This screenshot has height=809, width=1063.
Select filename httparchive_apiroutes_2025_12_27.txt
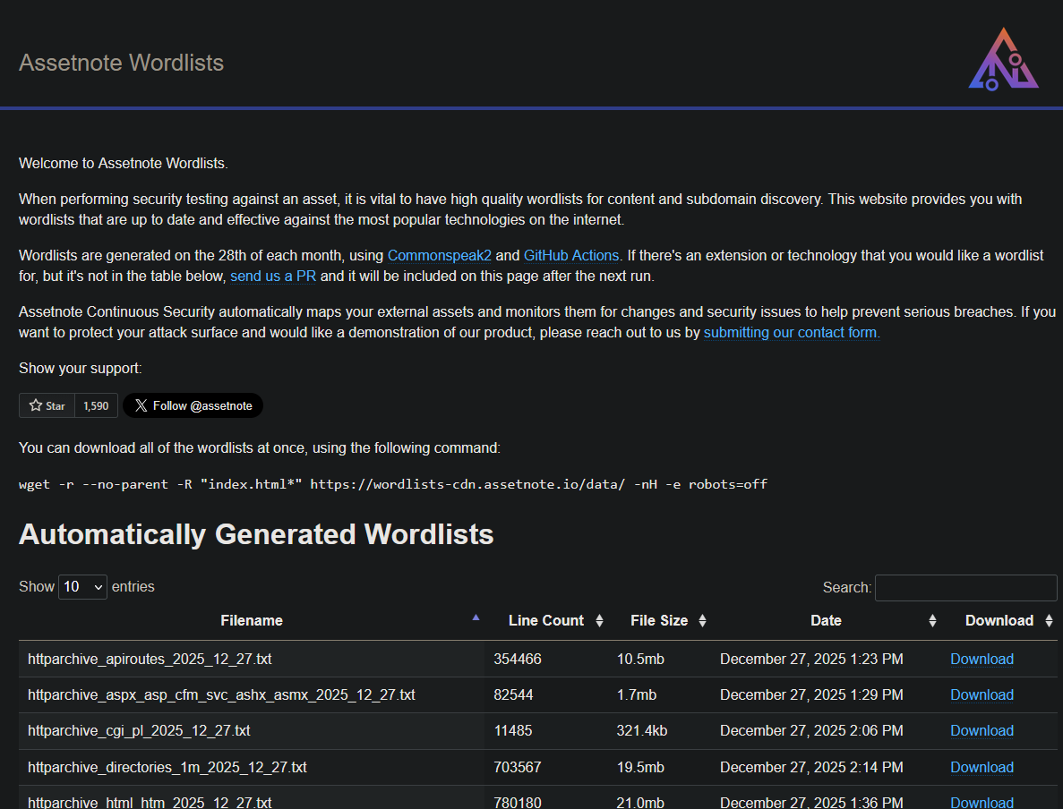(x=150, y=660)
